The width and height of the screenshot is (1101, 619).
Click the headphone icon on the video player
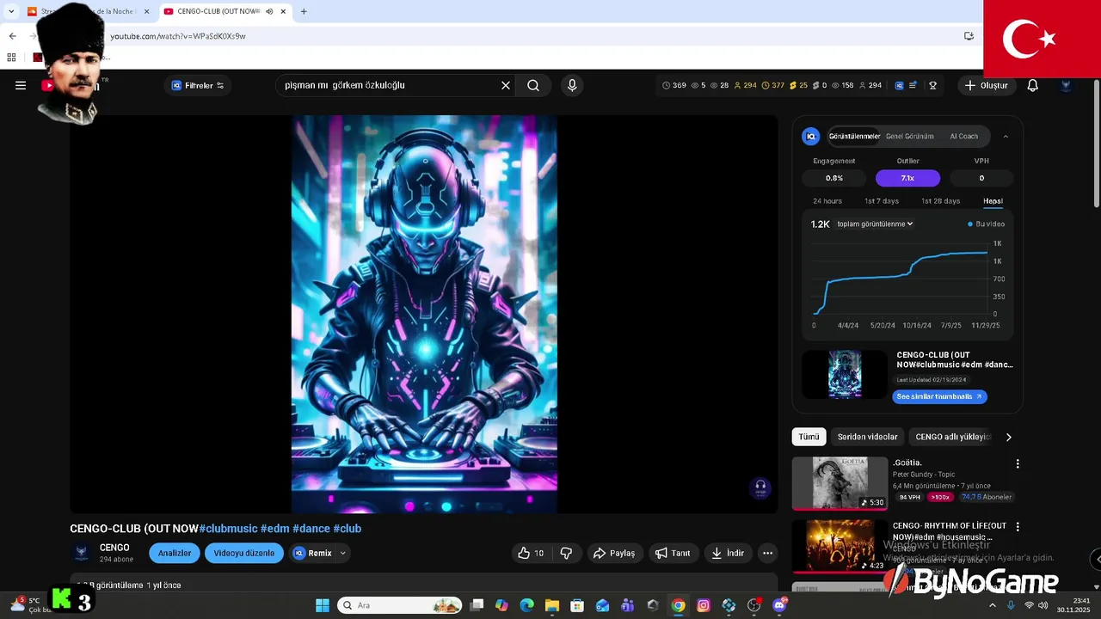coord(760,487)
